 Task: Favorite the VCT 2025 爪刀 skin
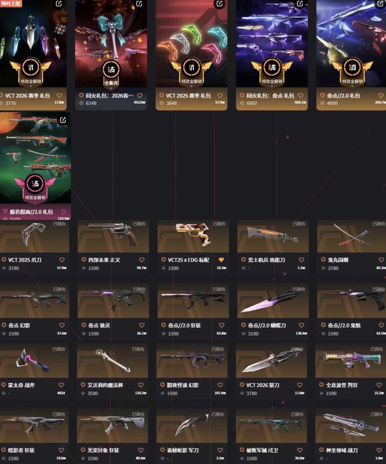(x=62, y=260)
